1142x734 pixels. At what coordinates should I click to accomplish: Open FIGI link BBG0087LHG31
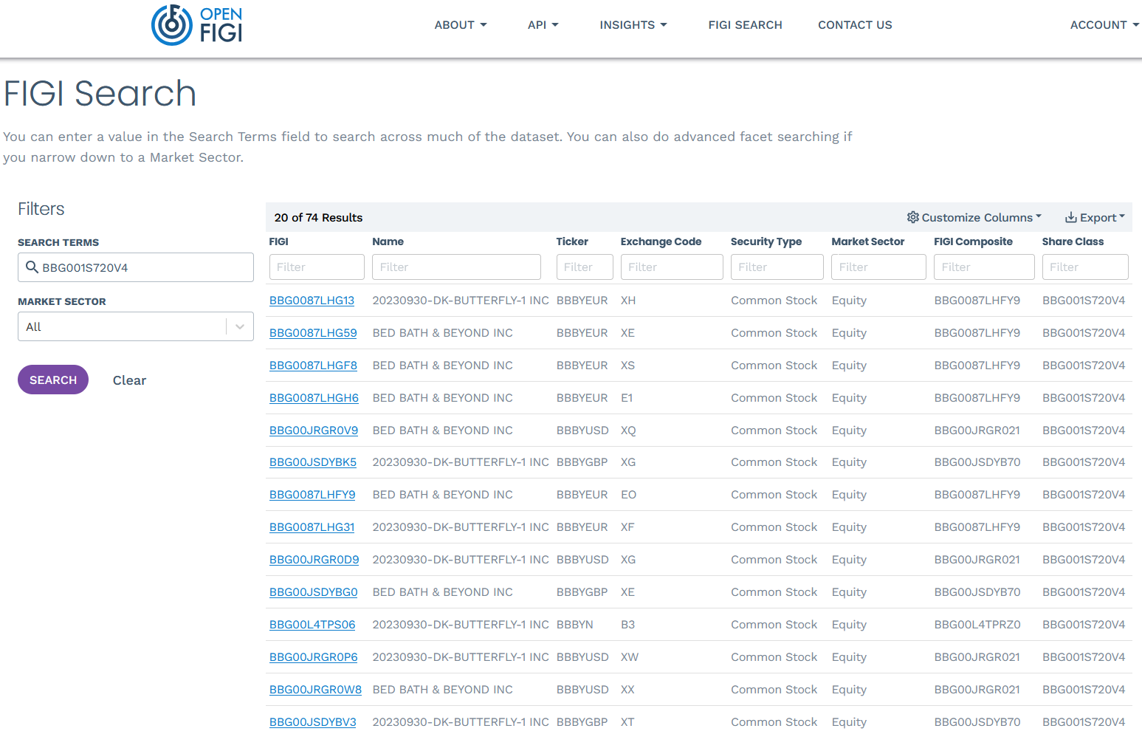(312, 527)
